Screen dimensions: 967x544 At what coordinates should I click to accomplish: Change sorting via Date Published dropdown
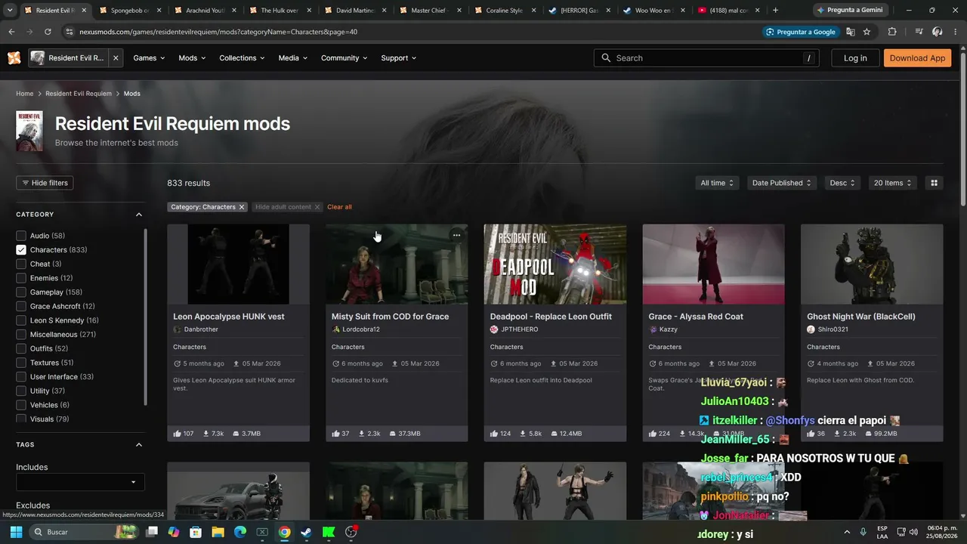tap(781, 183)
